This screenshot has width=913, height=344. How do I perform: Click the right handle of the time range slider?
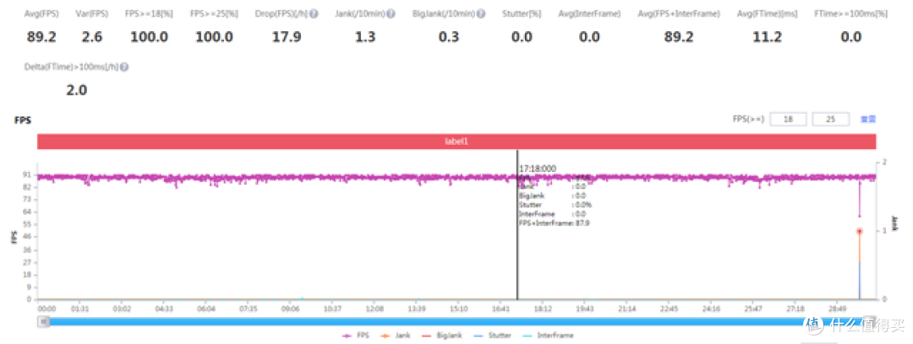(870, 321)
